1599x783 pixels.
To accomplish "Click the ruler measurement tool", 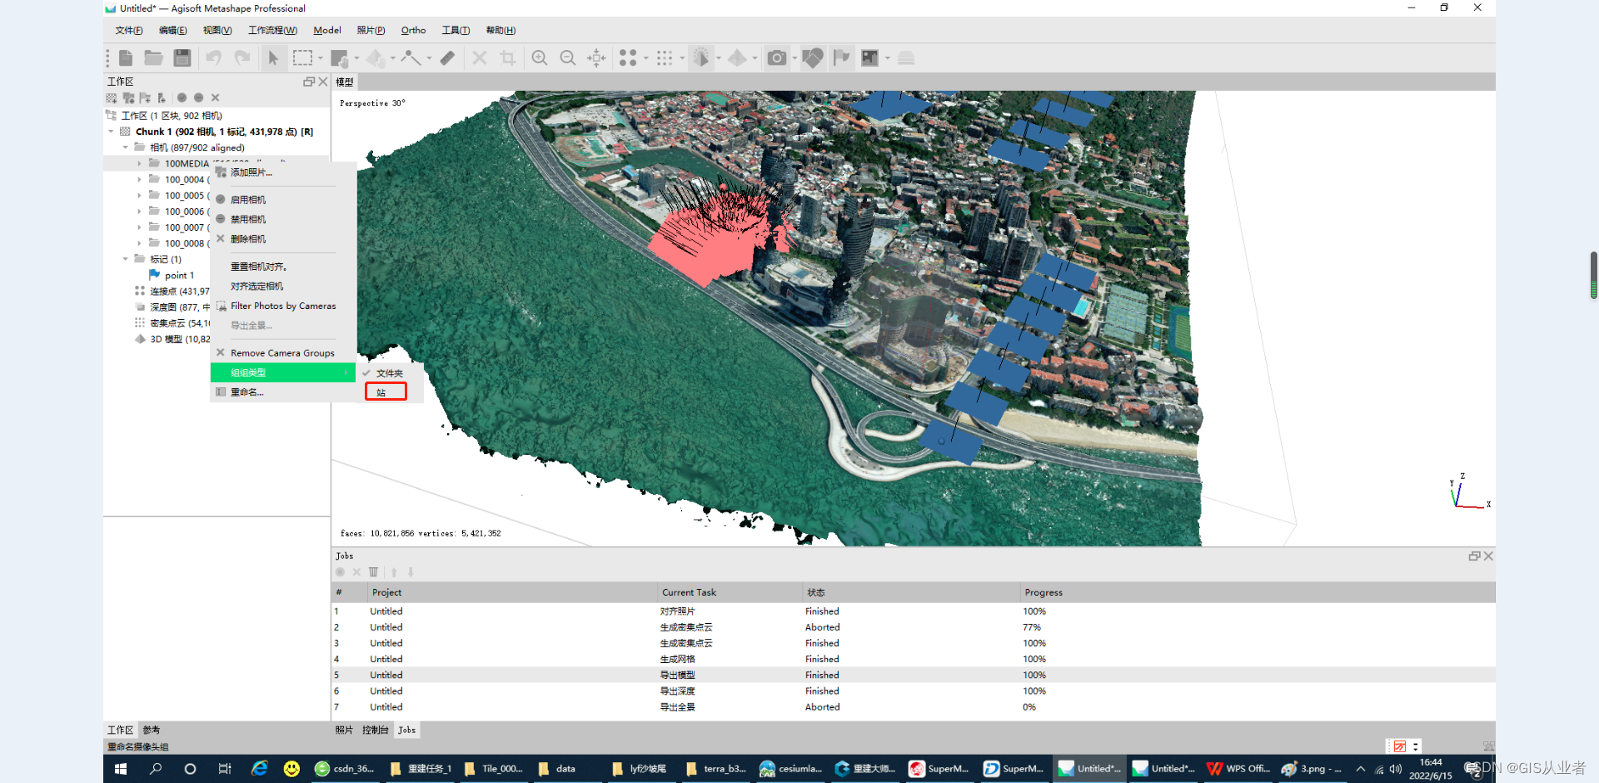I will pos(448,57).
